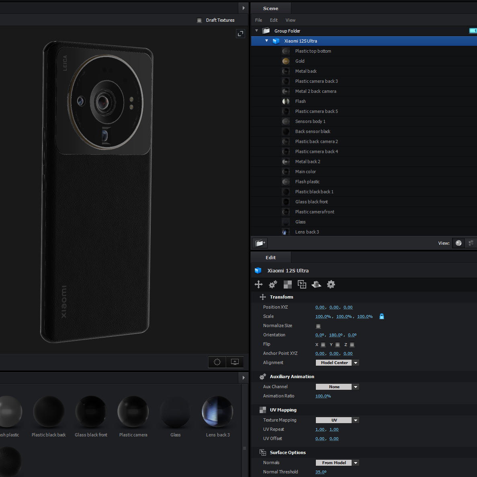Screen dimensions: 477x477
Task: Toggle the scale lock icon
Action: pos(382,317)
